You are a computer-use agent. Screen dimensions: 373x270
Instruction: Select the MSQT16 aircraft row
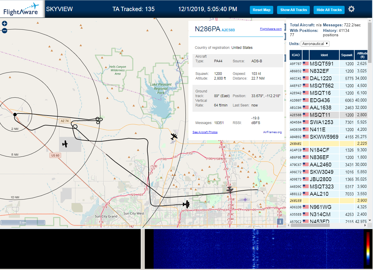pyautogui.click(x=329, y=93)
